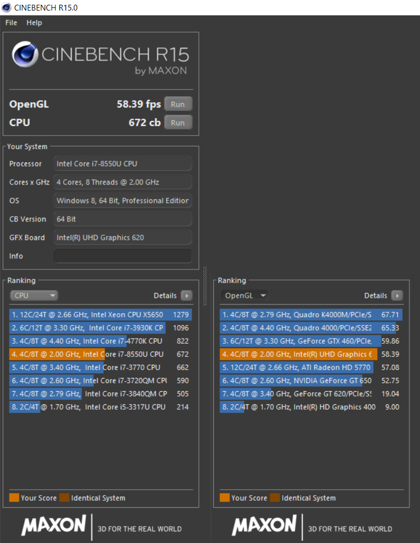Click the Processor field showing i7-8550U

(x=122, y=164)
